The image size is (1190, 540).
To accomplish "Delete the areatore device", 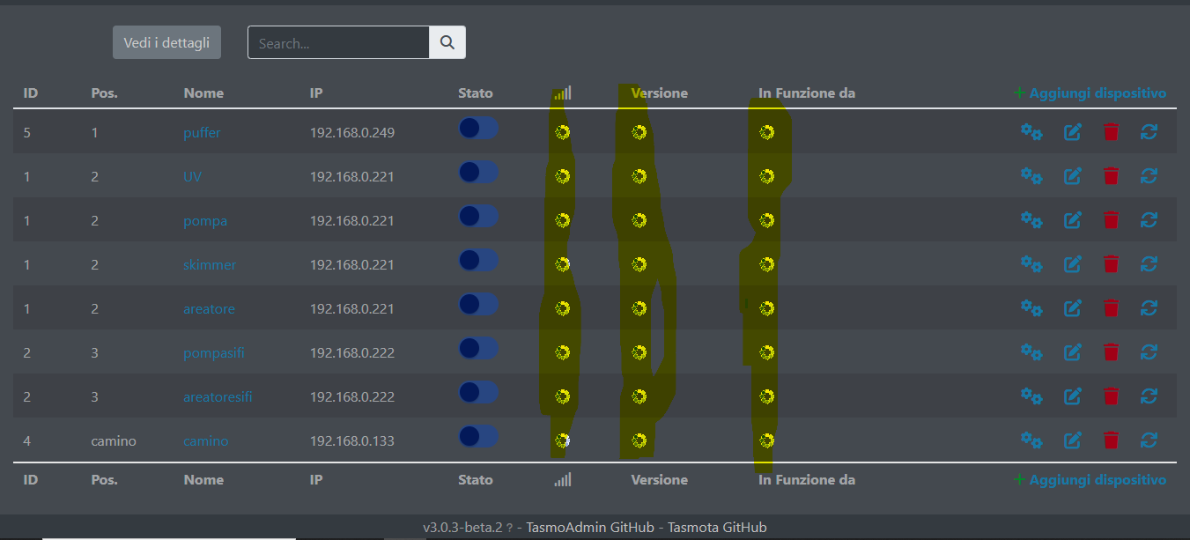I will pyautogui.click(x=1112, y=308).
